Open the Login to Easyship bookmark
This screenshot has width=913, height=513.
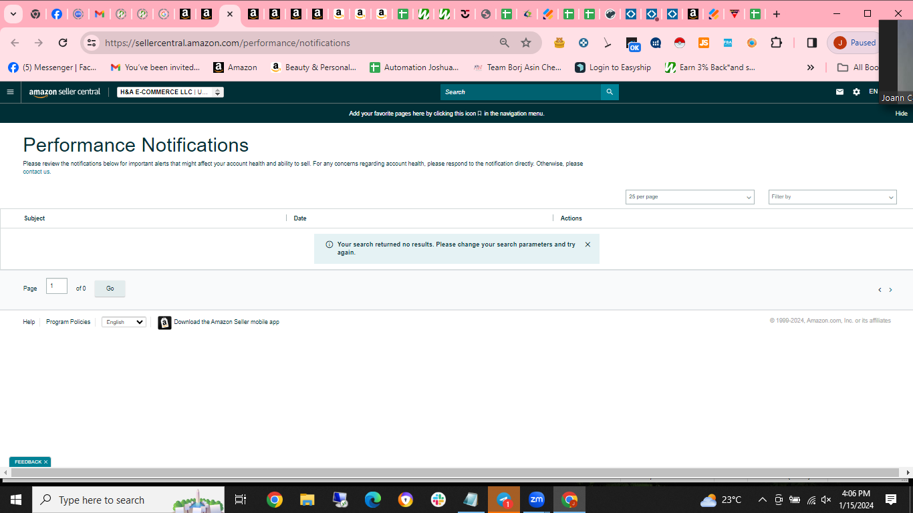(x=613, y=67)
